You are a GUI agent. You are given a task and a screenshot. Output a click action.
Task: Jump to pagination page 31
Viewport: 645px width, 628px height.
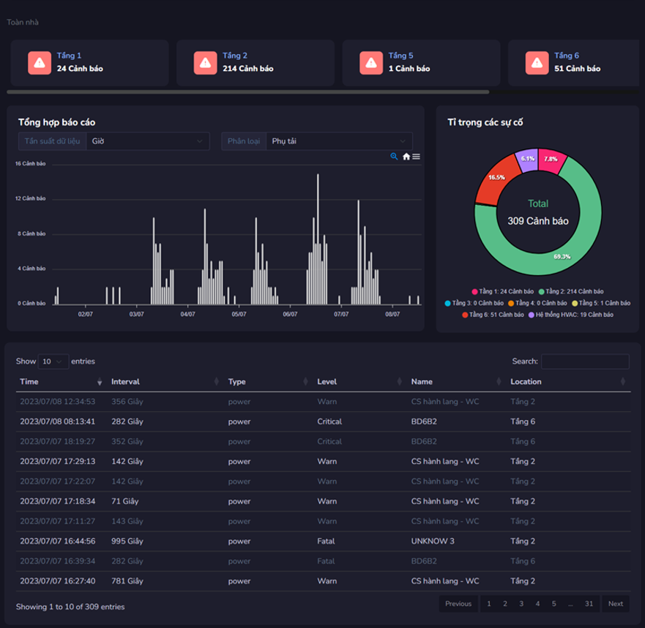click(x=589, y=604)
